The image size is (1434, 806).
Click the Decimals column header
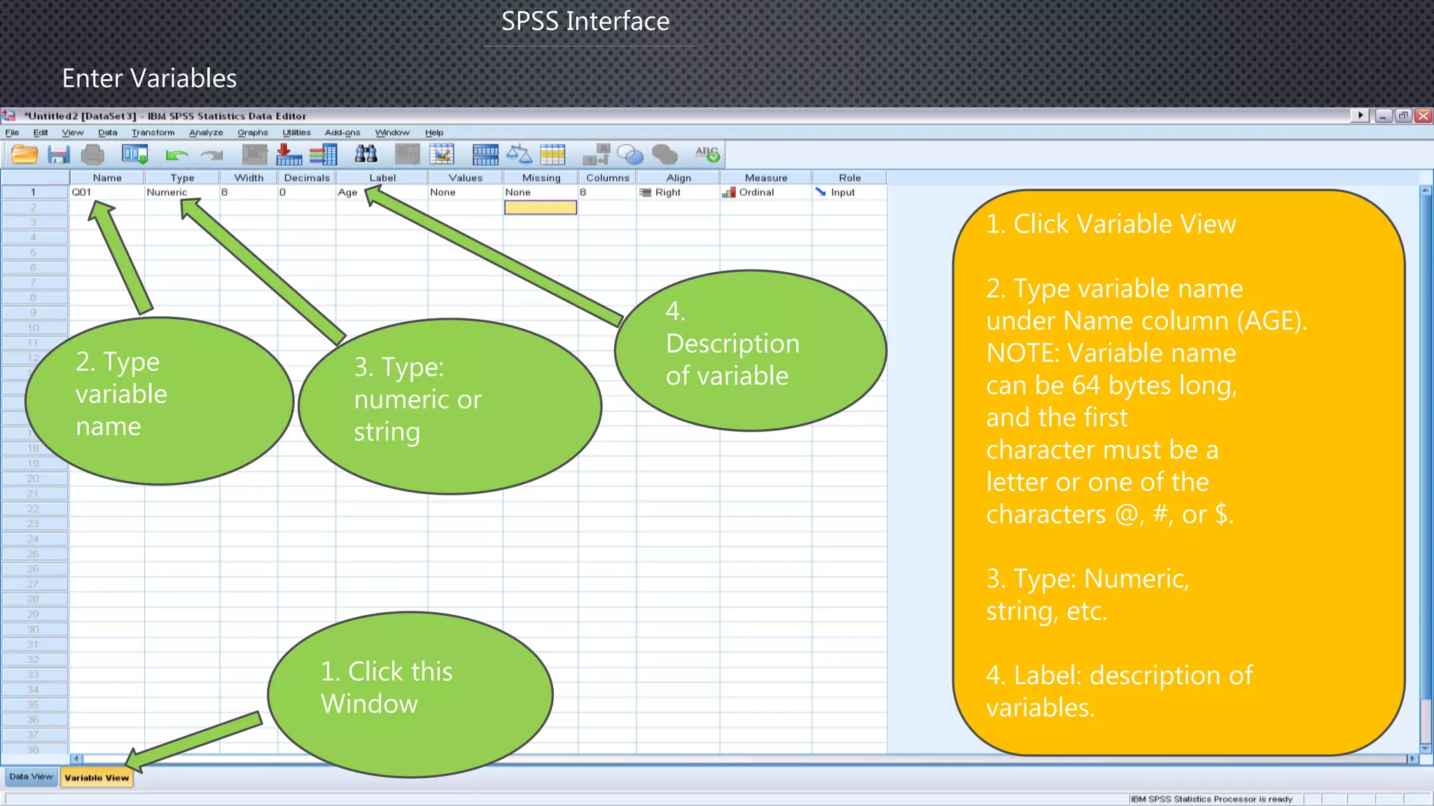coord(307,178)
